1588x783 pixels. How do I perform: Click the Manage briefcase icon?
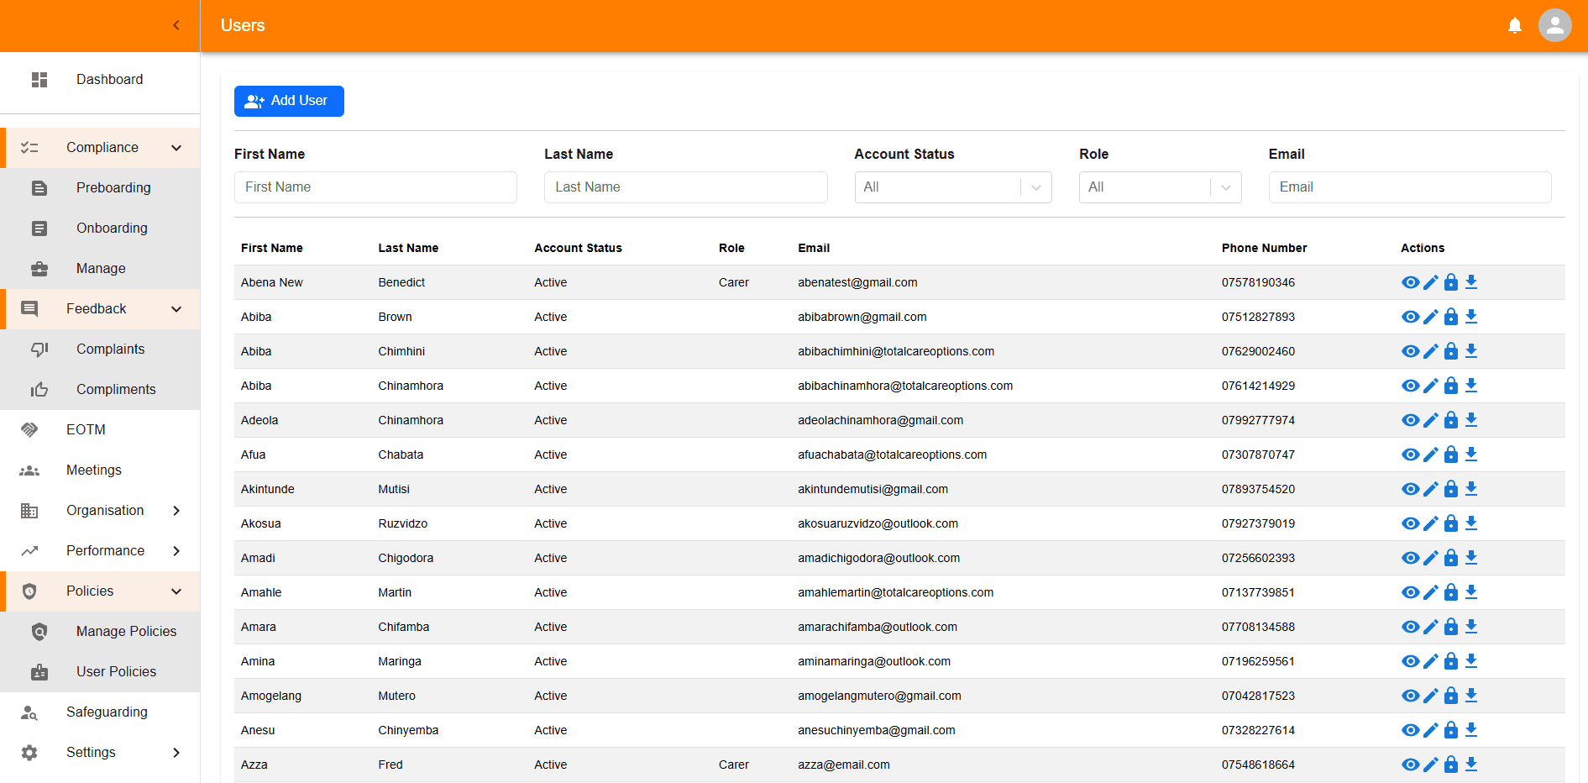pyautogui.click(x=39, y=269)
